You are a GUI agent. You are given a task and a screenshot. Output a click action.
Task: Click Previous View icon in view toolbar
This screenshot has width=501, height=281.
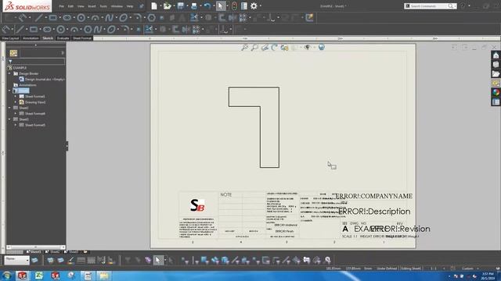pyautogui.click(x=265, y=48)
